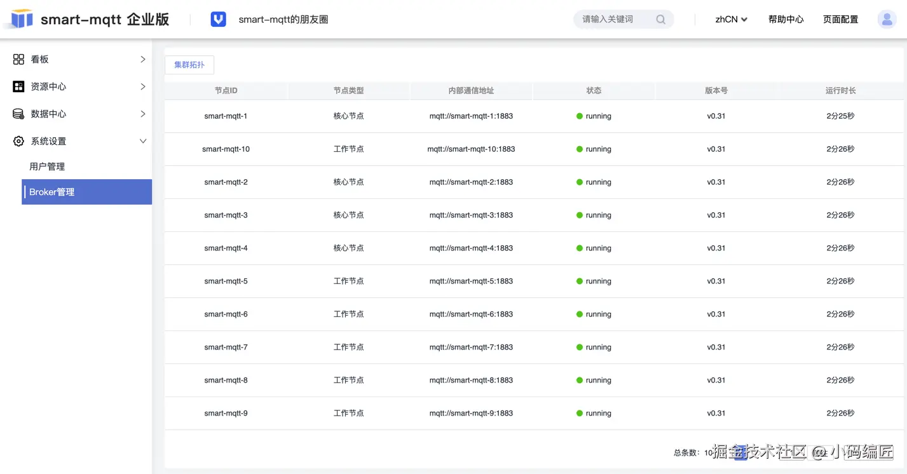Click 核心节点 type in smart-mqtt-4 row
The width and height of the screenshot is (907, 474).
tap(348, 248)
